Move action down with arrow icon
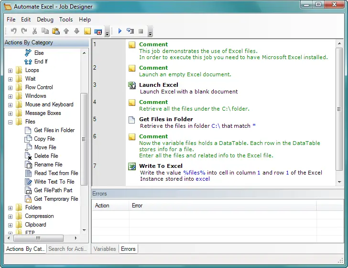The width and height of the screenshot is (348, 268). tap(76, 31)
